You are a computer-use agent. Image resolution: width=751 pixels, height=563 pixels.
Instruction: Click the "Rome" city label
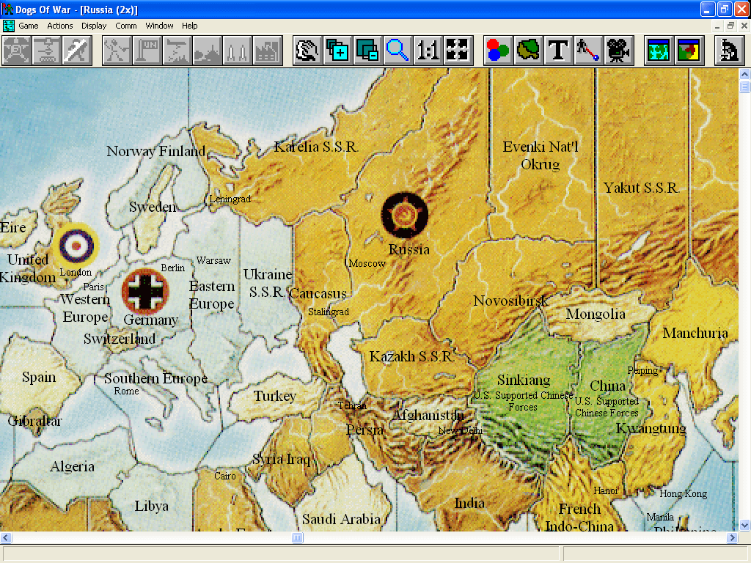click(x=126, y=391)
